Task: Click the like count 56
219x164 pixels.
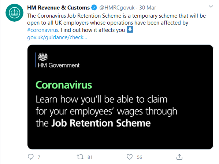Action: click(140, 157)
